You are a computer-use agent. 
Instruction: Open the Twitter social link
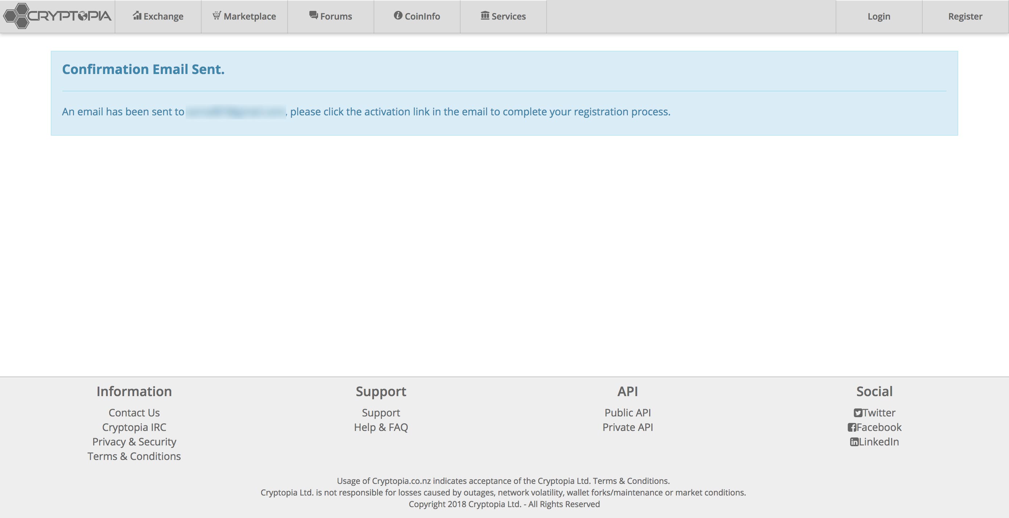click(874, 412)
